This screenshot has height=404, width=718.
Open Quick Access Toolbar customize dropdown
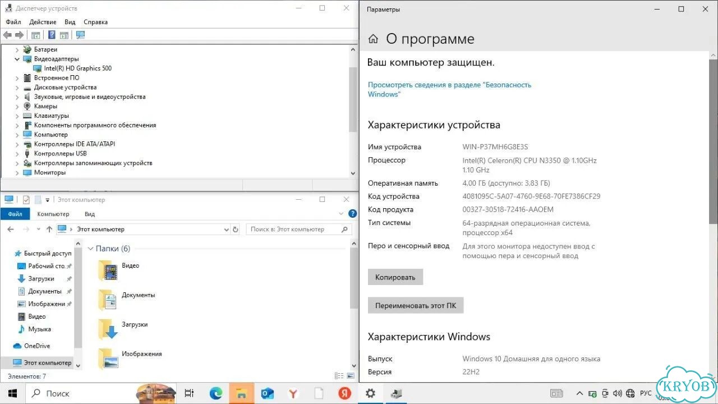(48, 200)
